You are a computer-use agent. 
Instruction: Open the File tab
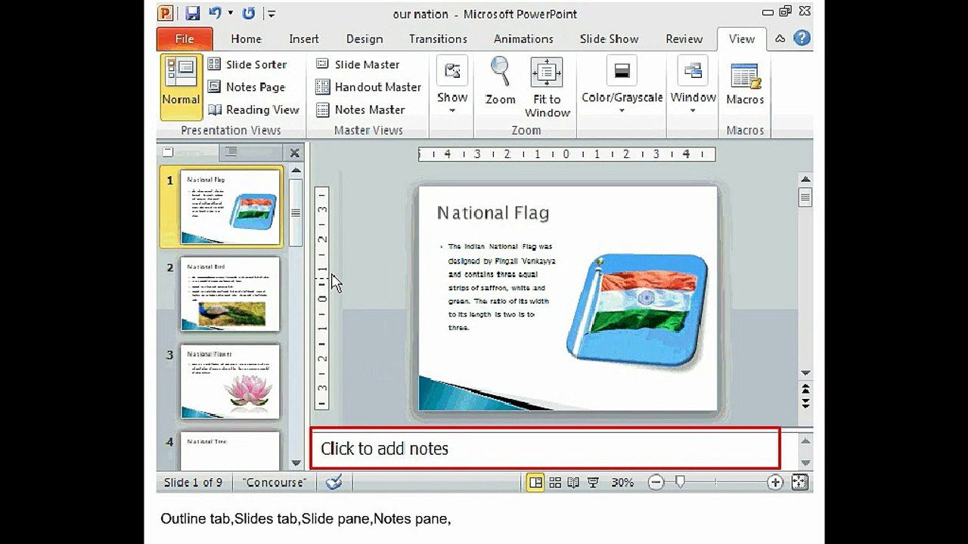(x=185, y=39)
